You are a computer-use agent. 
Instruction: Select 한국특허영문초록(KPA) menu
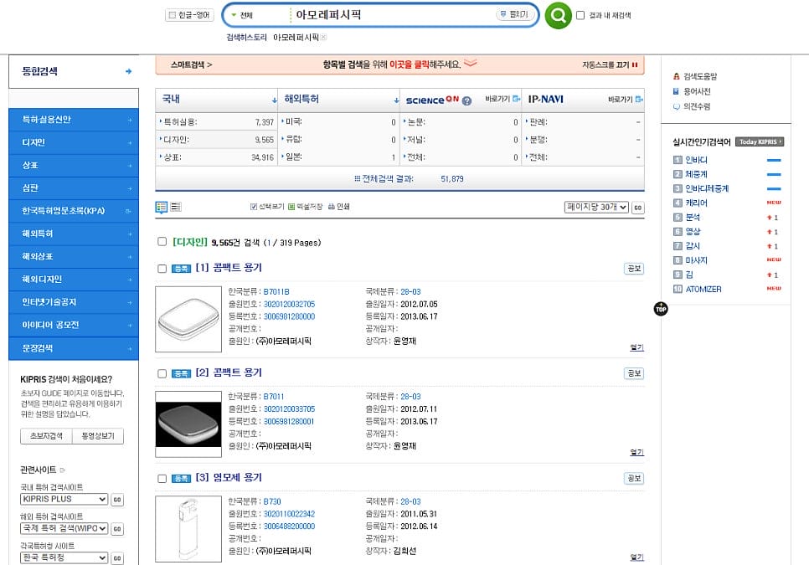coord(73,211)
